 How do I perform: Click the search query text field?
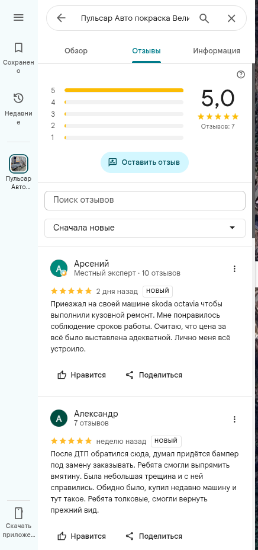point(135,18)
